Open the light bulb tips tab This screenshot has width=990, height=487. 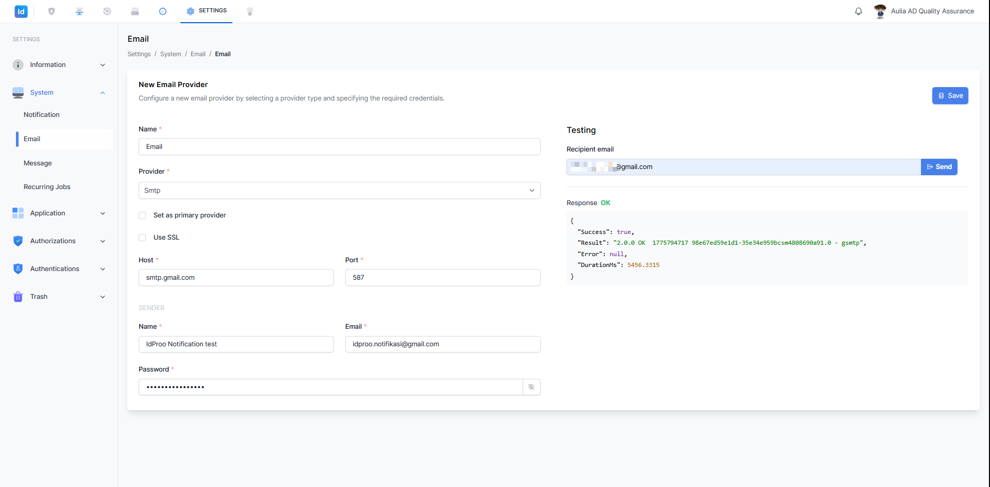coord(250,11)
